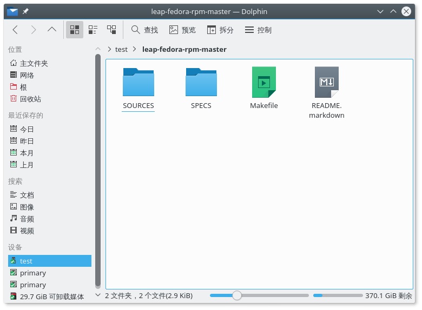Open the 查找 search tool
The height and width of the screenshot is (310, 422).
tap(144, 30)
